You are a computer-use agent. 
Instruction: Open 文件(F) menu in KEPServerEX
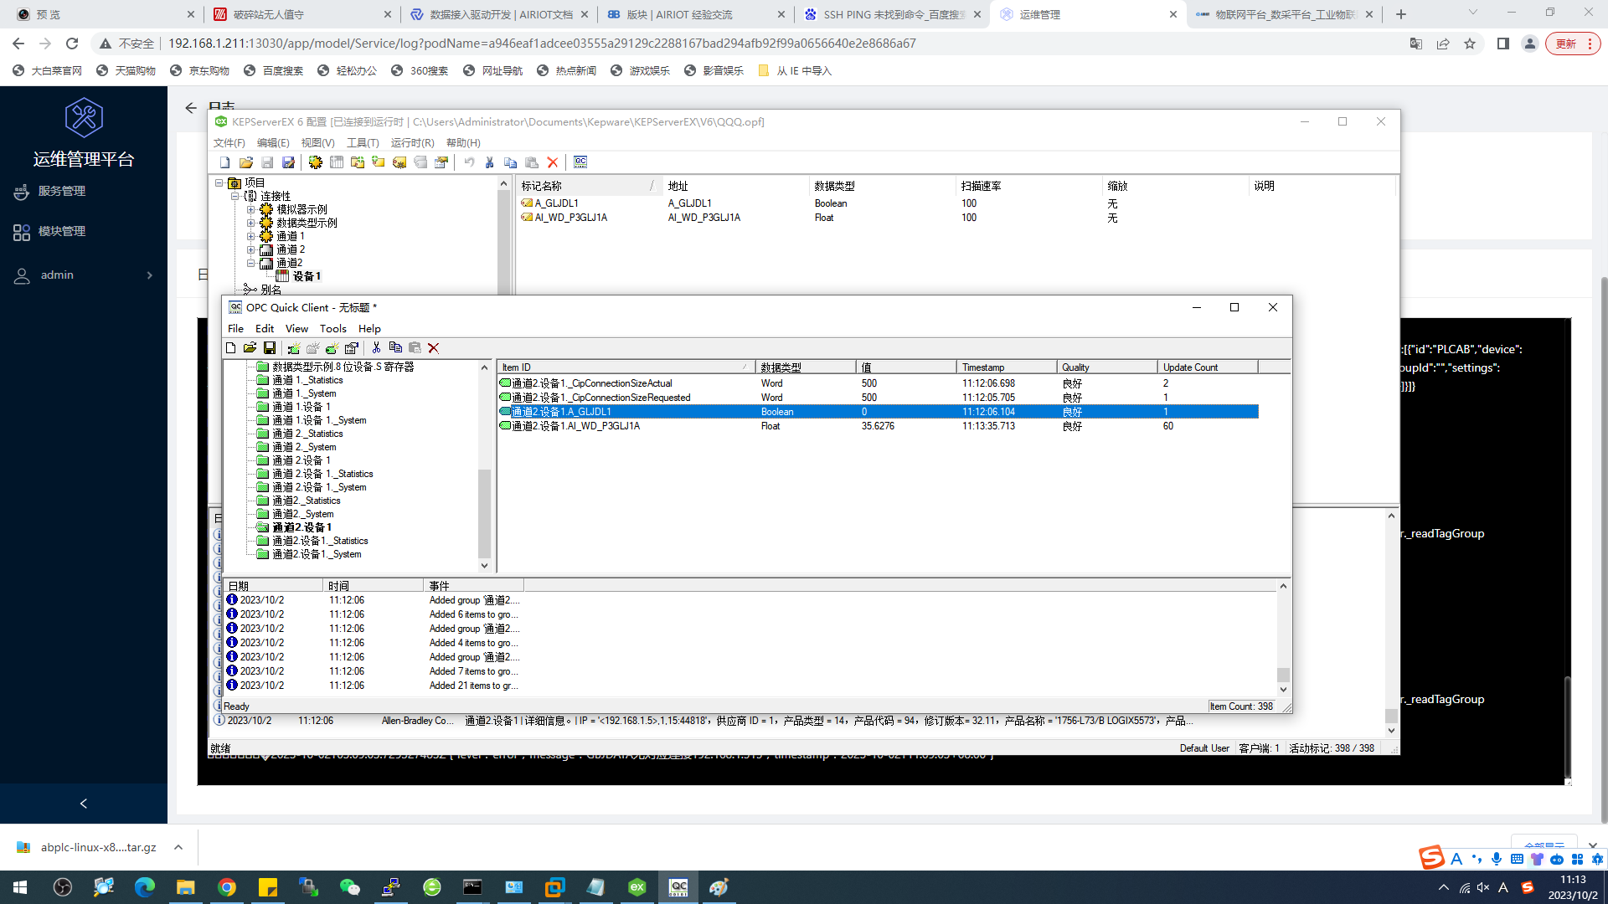[x=229, y=143]
